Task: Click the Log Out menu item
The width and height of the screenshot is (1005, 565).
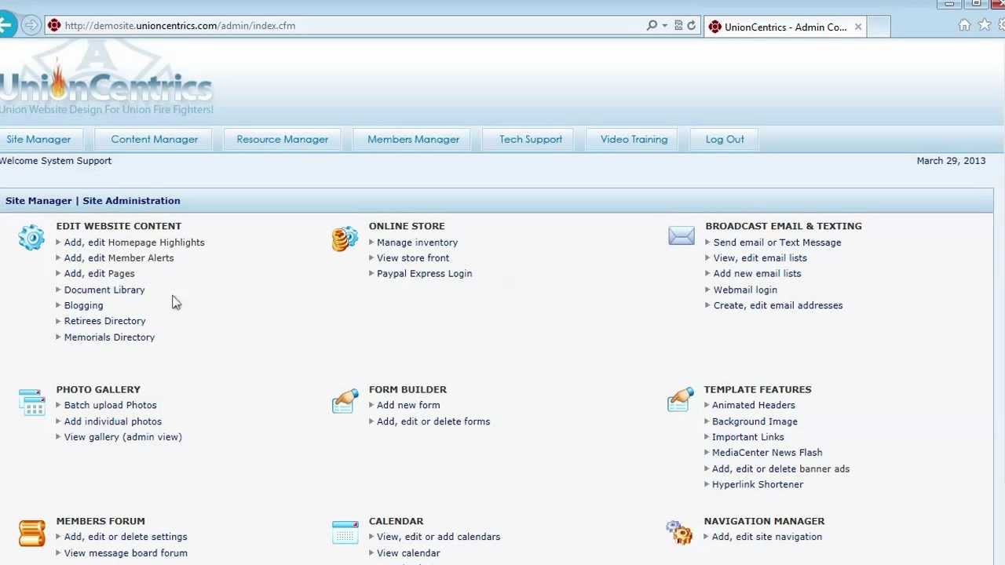Action: 725,139
